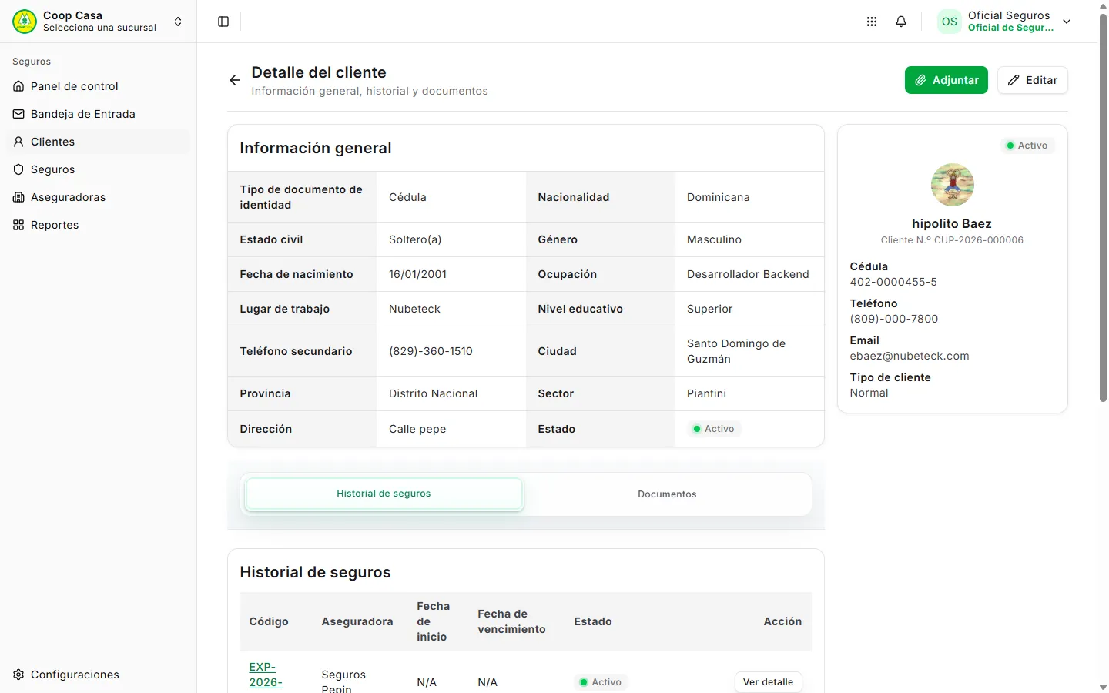Click the name hipolito Baez
The image size is (1109, 693).
[x=952, y=224]
